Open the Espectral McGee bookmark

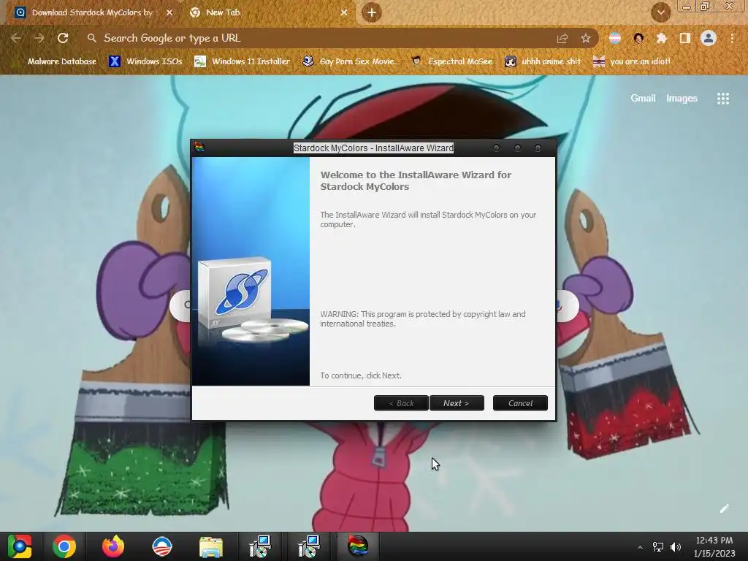(451, 61)
